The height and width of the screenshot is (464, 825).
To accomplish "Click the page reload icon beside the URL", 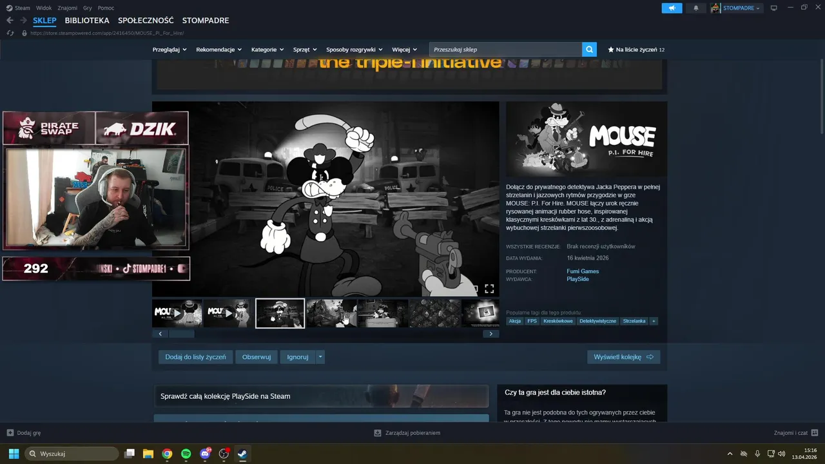I will point(10,33).
